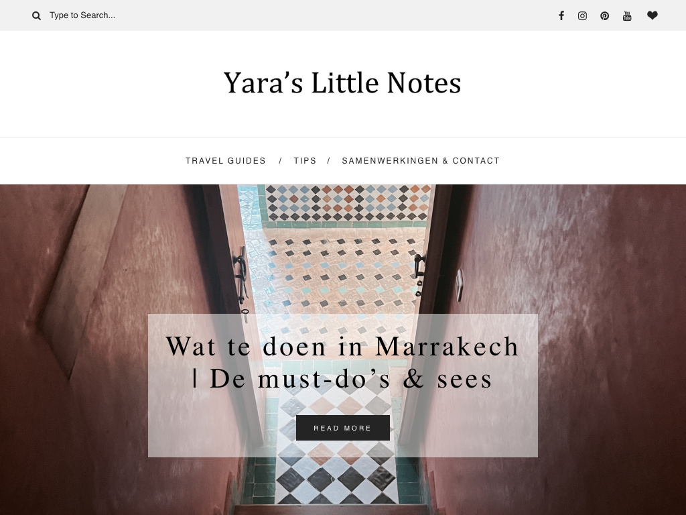Screen dimensions: 686x515
Task: Click the Read More button
Action: (342, 428)
